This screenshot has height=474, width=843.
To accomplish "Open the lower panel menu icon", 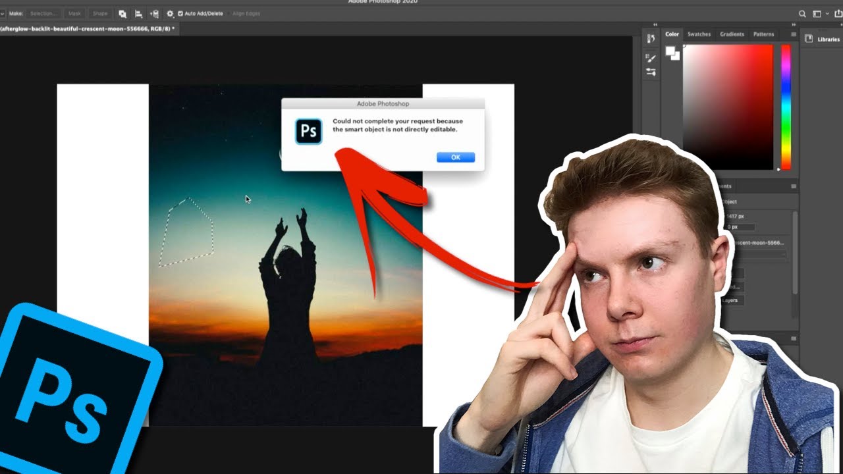I will click(x=793, y=340).
